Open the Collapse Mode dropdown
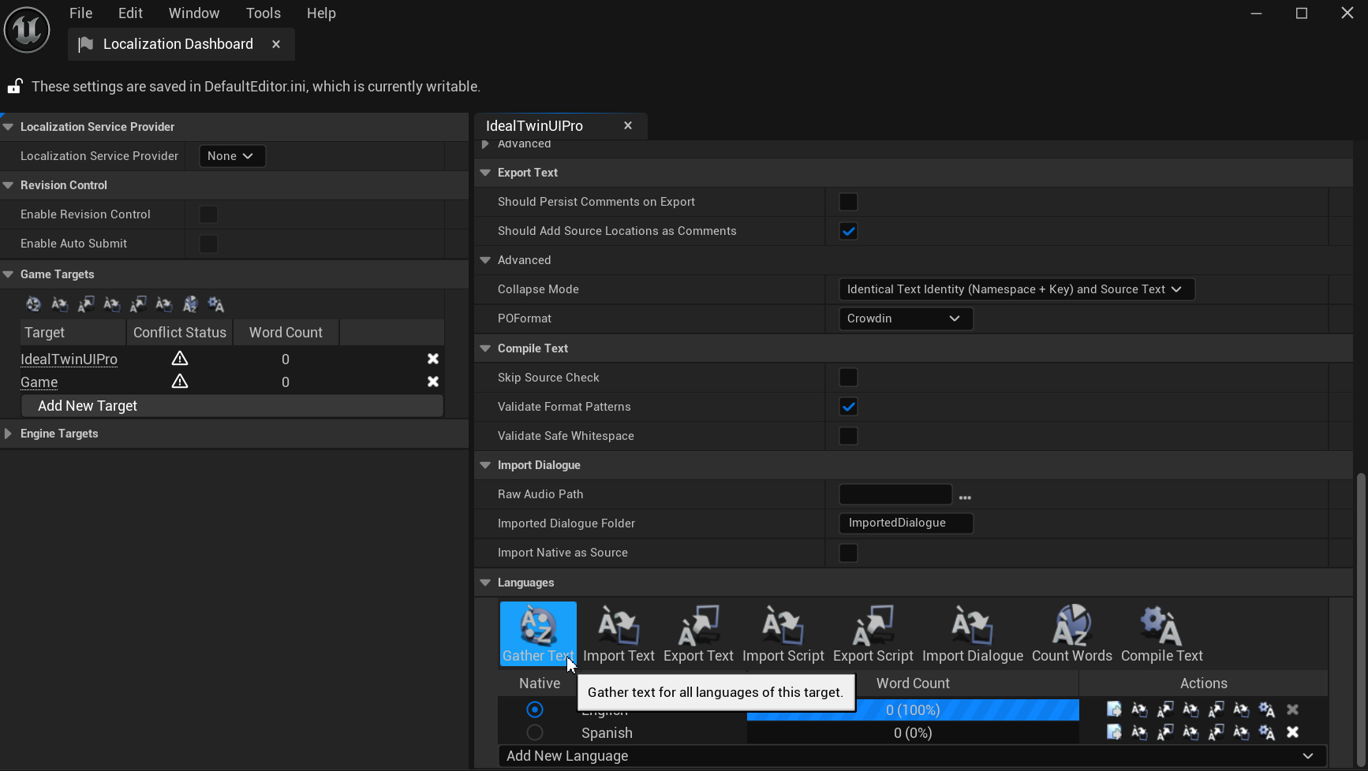 pyautogui.click(x=1016, y=289)
